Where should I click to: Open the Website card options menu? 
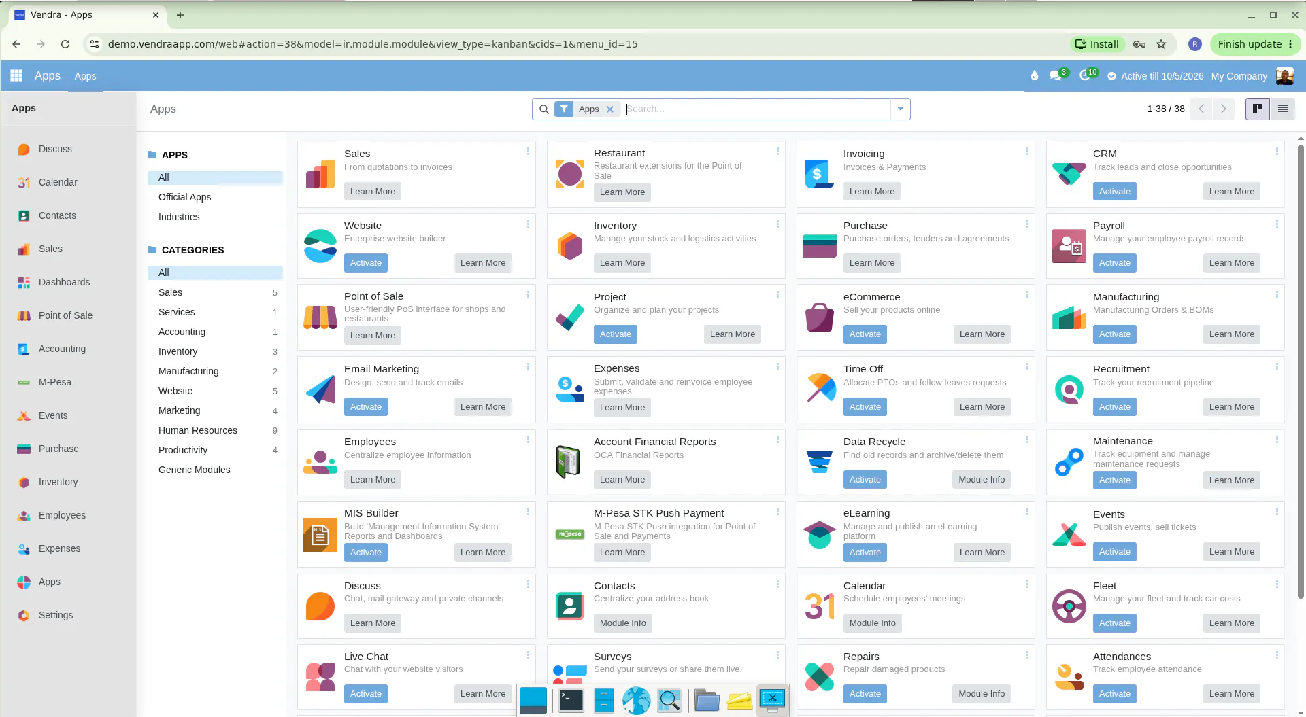(x=528, y=224)
